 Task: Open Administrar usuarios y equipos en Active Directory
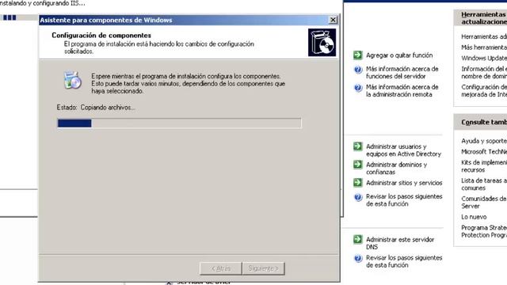pyautogui.click(x=403, y=150)
